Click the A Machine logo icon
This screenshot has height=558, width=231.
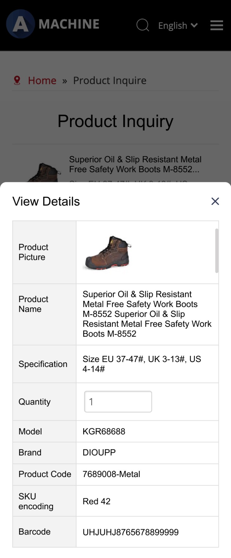pos(20,24)
